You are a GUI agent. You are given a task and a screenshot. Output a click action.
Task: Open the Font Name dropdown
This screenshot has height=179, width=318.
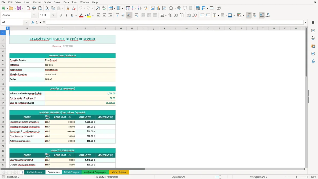tap(34, 15)
